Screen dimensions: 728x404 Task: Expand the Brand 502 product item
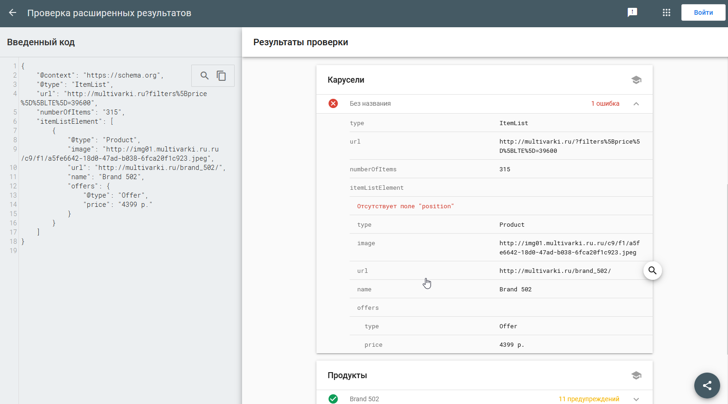tap(636, 399)
